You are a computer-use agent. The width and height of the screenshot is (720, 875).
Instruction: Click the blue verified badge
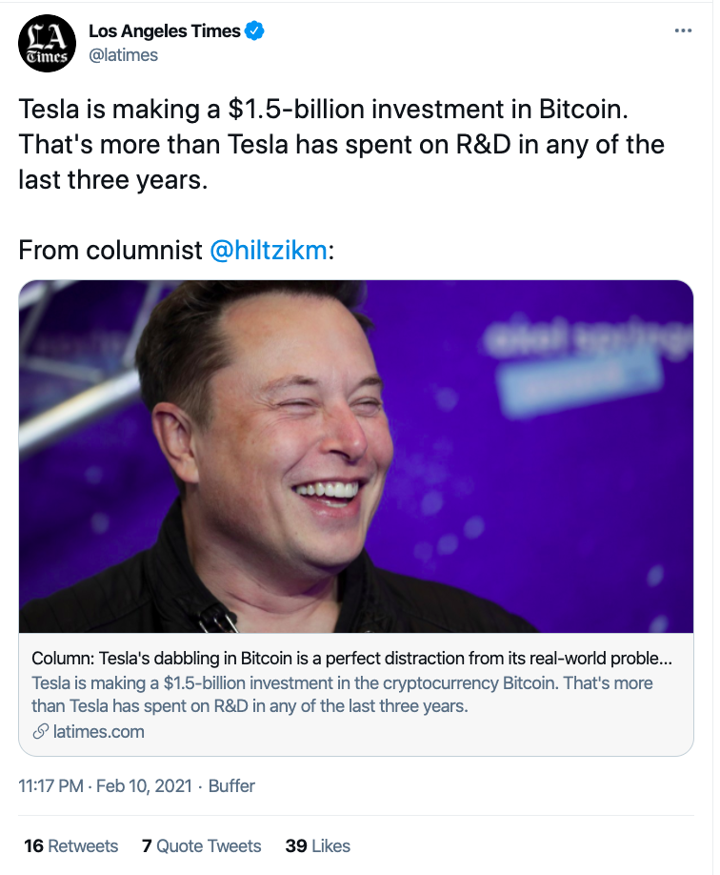click(255, 31)
